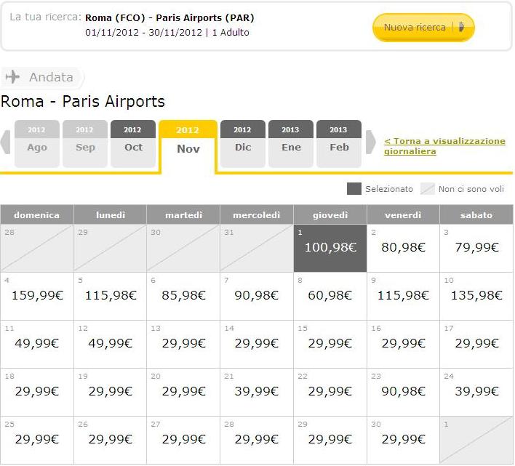
Task: Switch to the Dic 2012 month tab
Action: tap(243, 144)
